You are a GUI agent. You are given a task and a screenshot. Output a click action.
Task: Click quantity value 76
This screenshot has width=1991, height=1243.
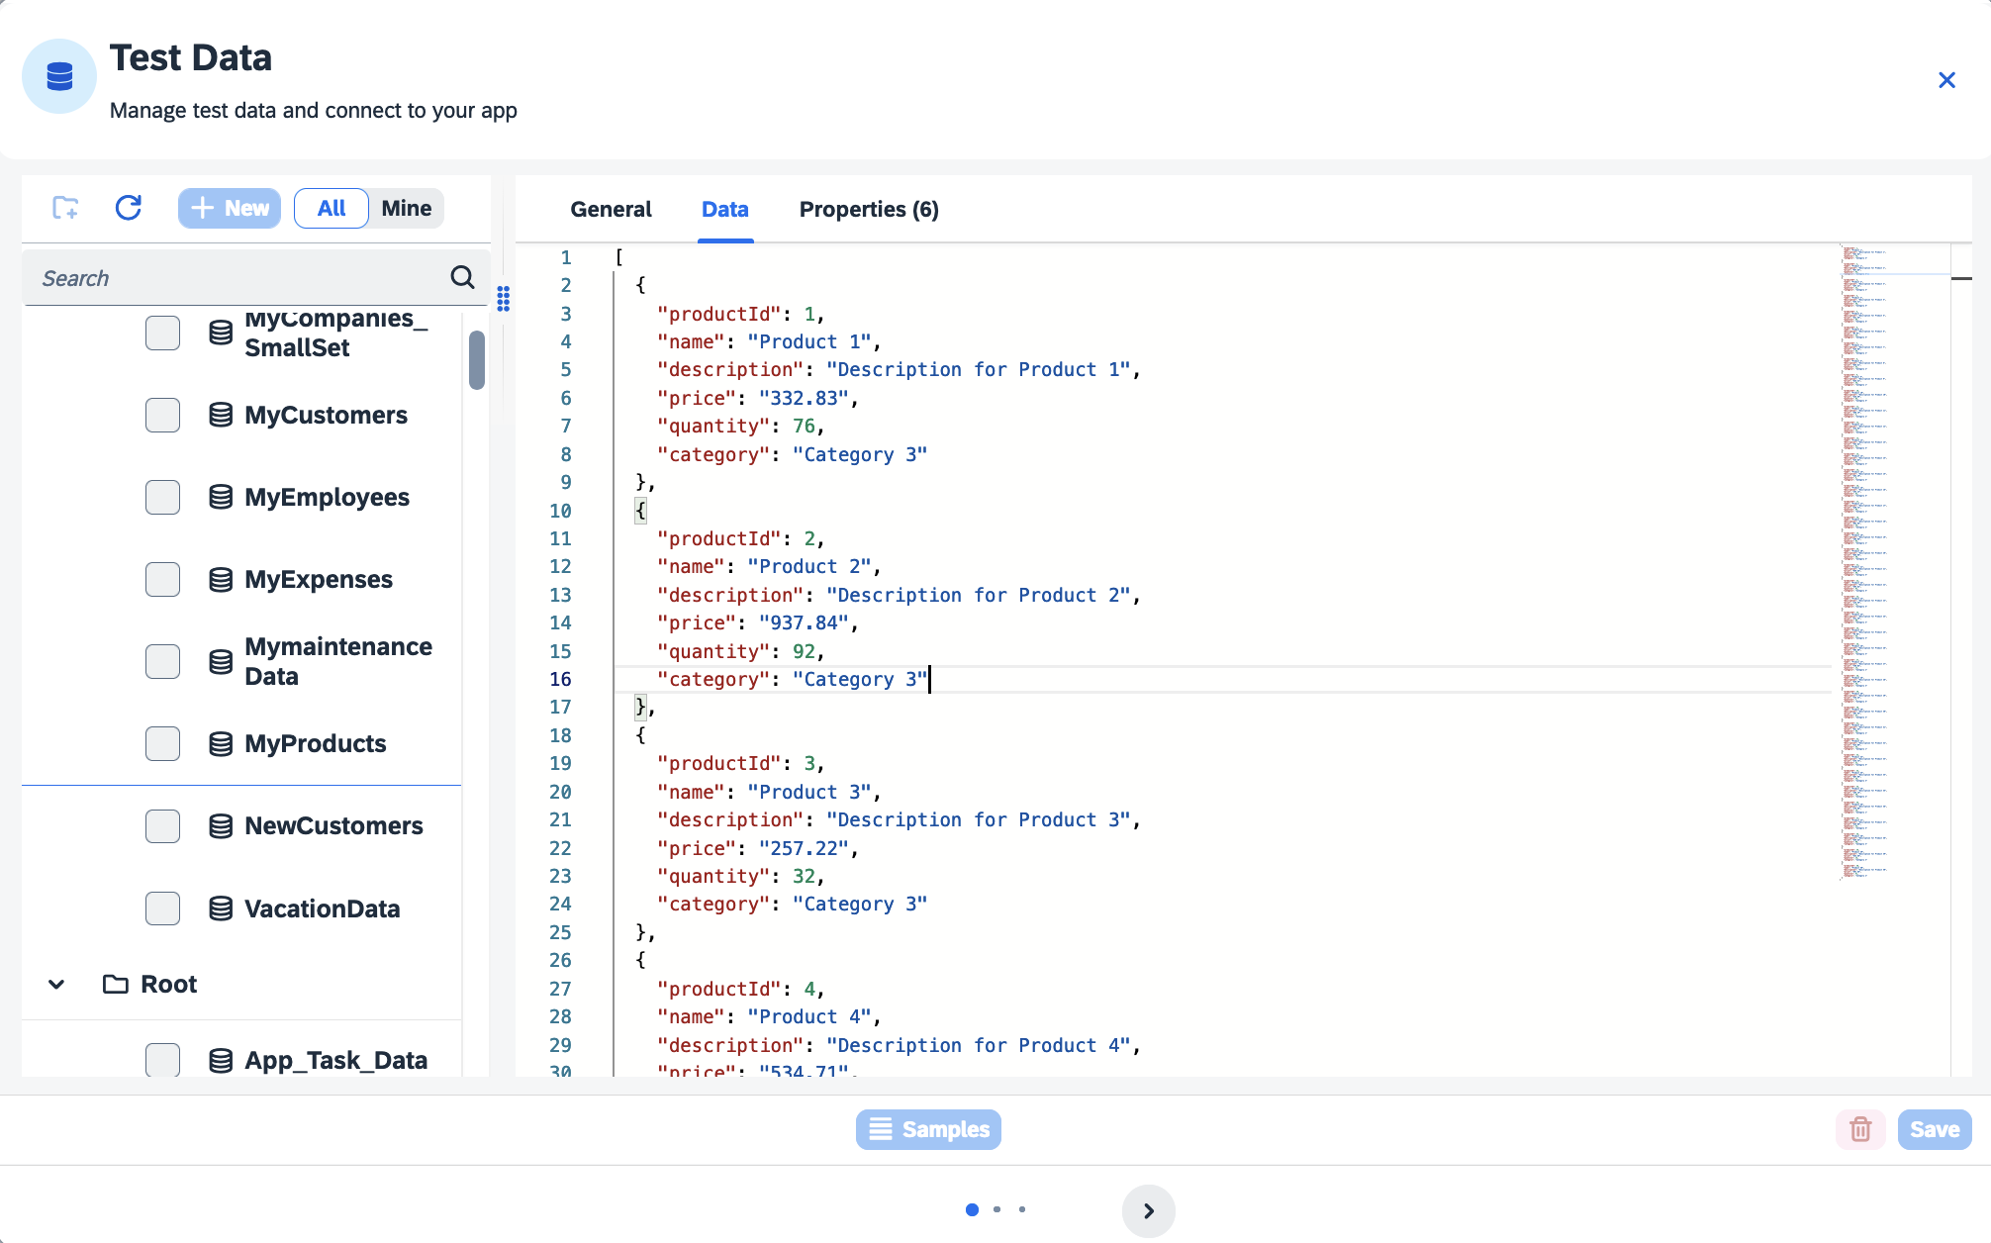[804, 426]
